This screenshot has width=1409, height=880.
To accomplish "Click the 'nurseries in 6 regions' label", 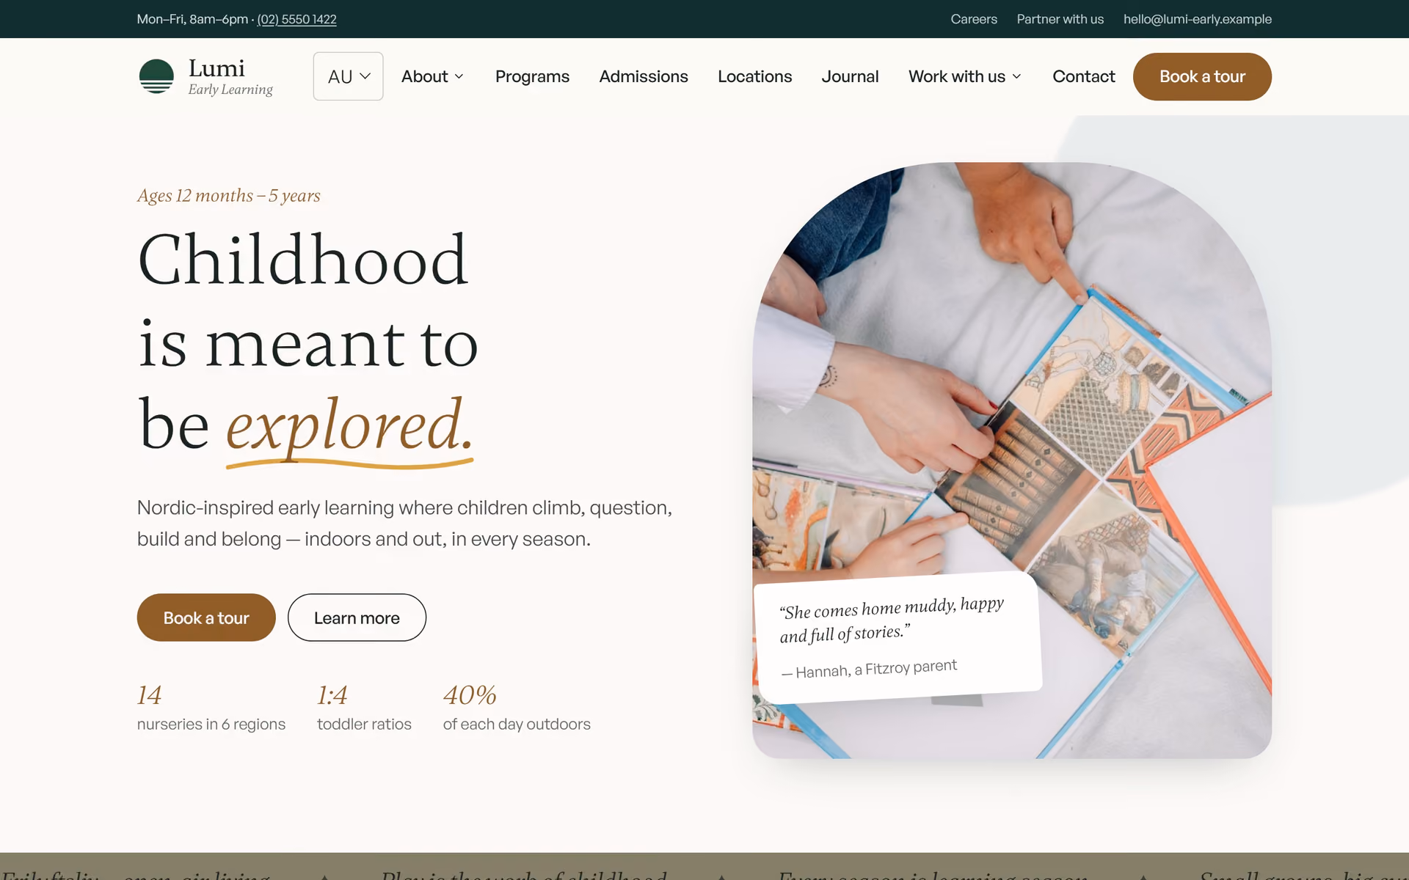I will [x=211, y=724].
